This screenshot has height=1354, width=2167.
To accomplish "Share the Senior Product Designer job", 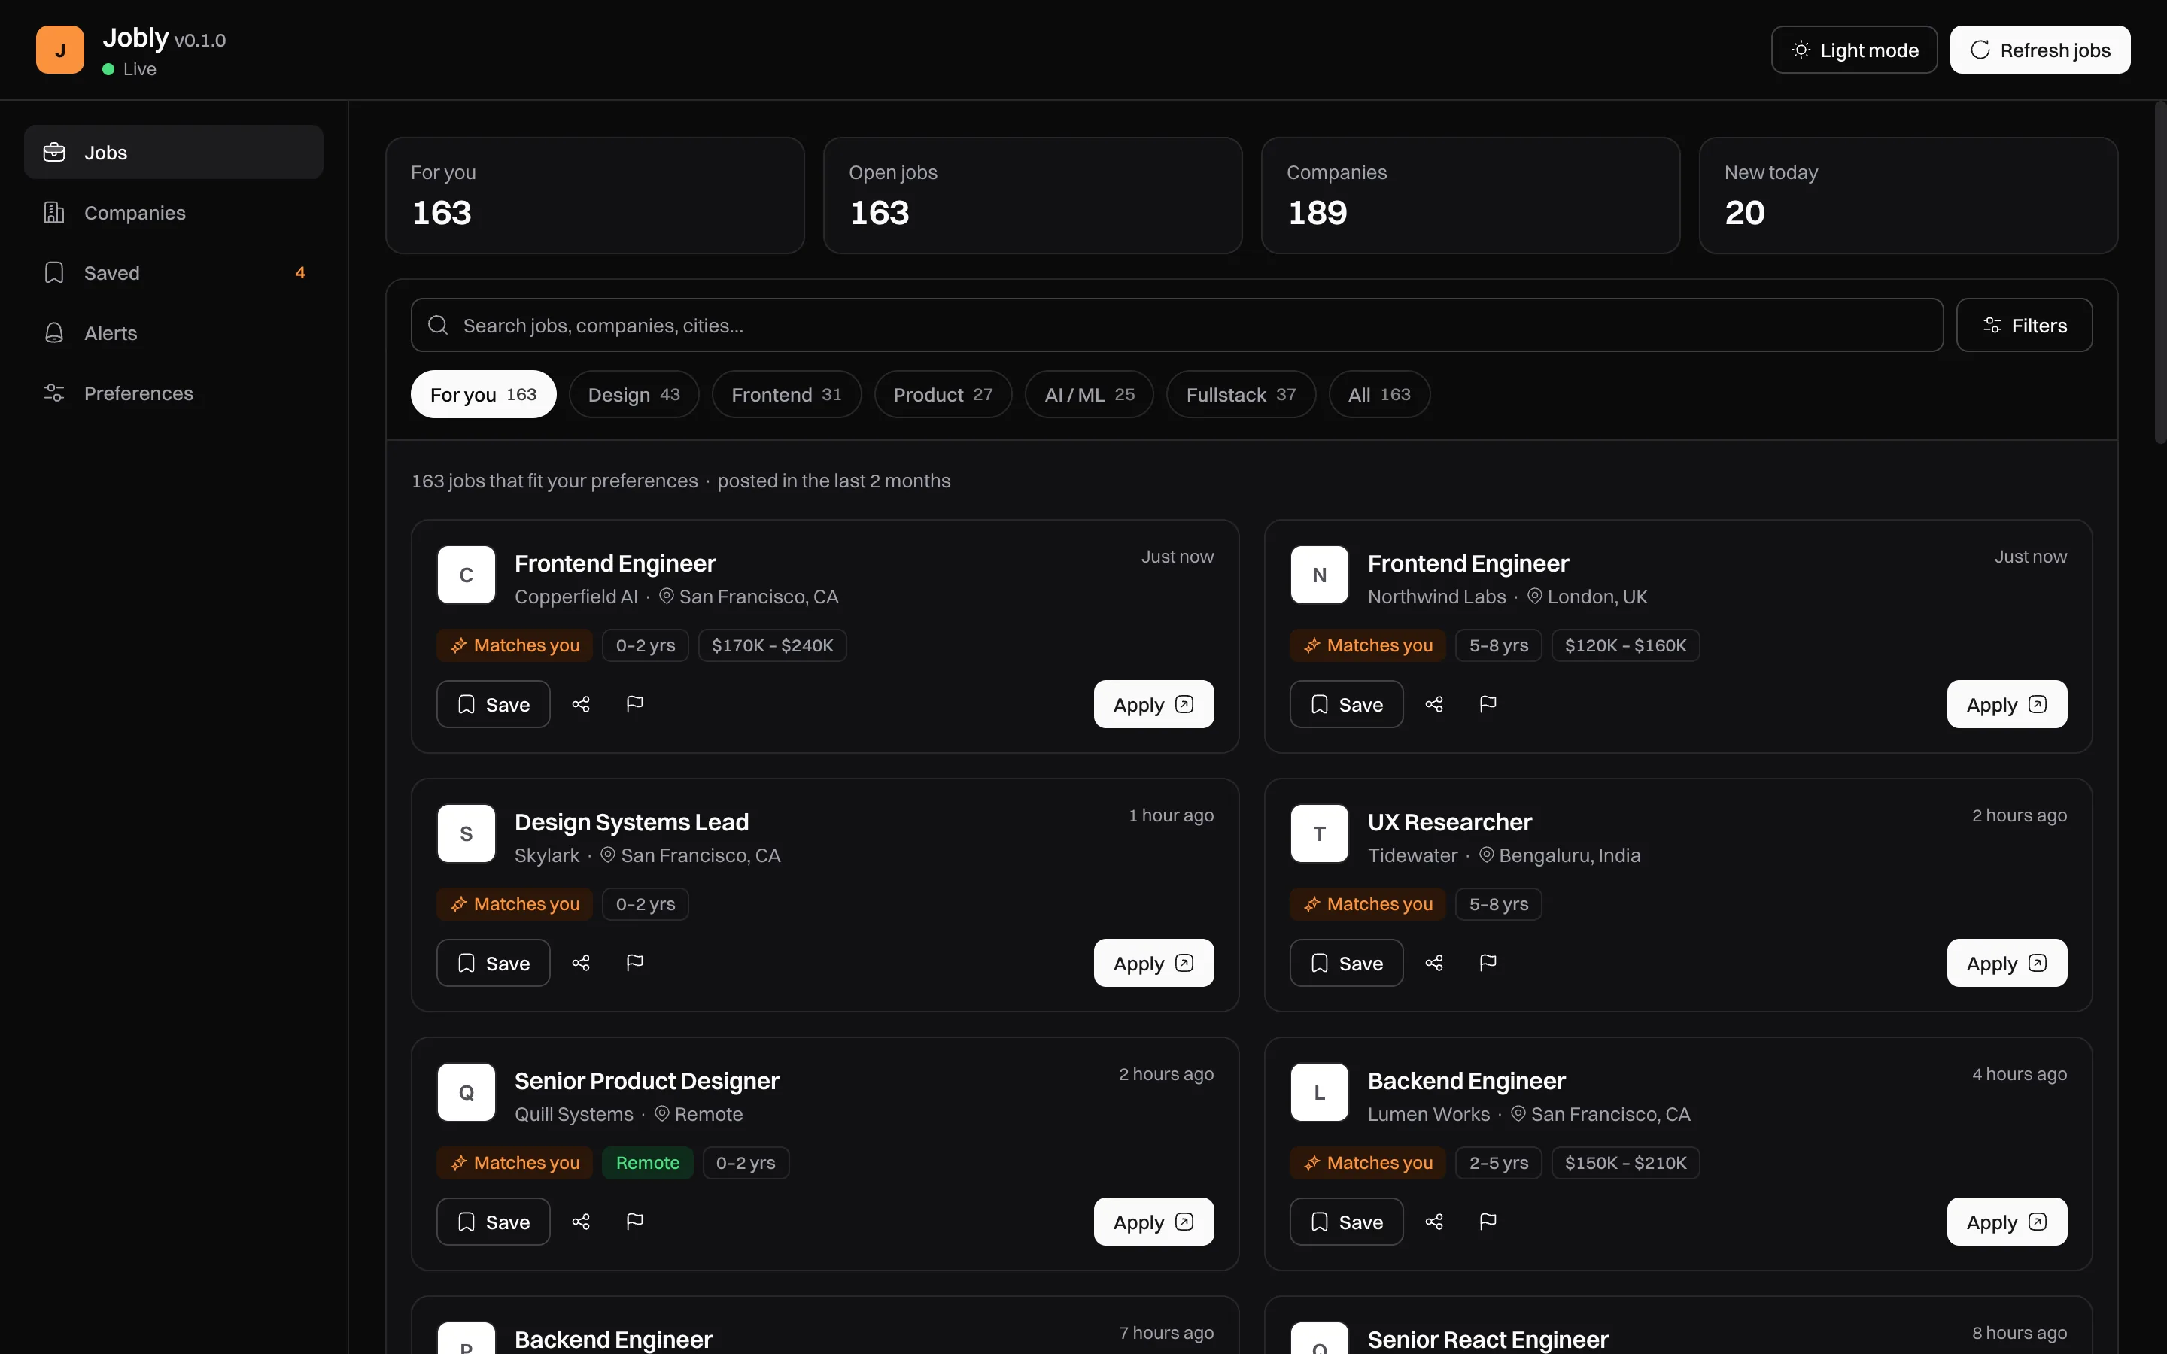I will [581, 1222].
